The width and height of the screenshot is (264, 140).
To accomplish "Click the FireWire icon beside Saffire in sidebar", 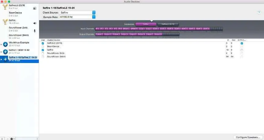I will click(x=5, y=22).
